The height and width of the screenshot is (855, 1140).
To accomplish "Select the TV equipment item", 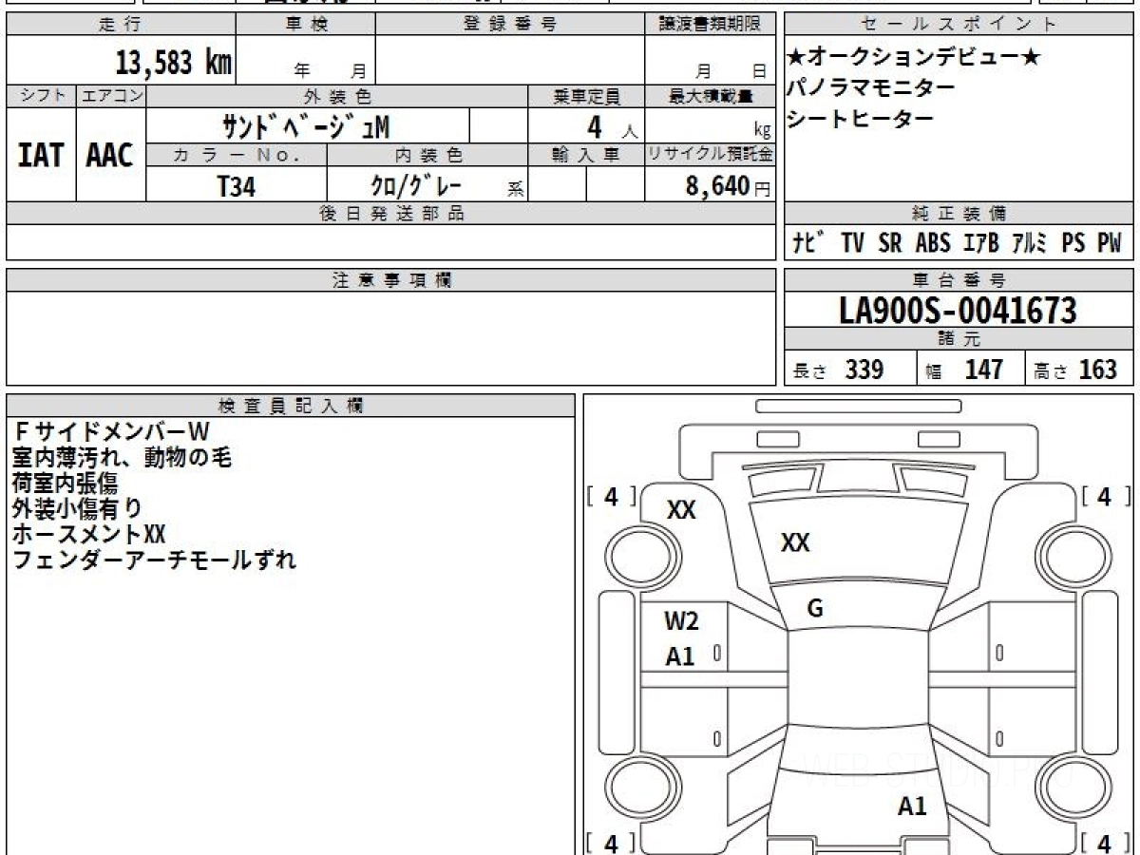I will pos(852,243).
